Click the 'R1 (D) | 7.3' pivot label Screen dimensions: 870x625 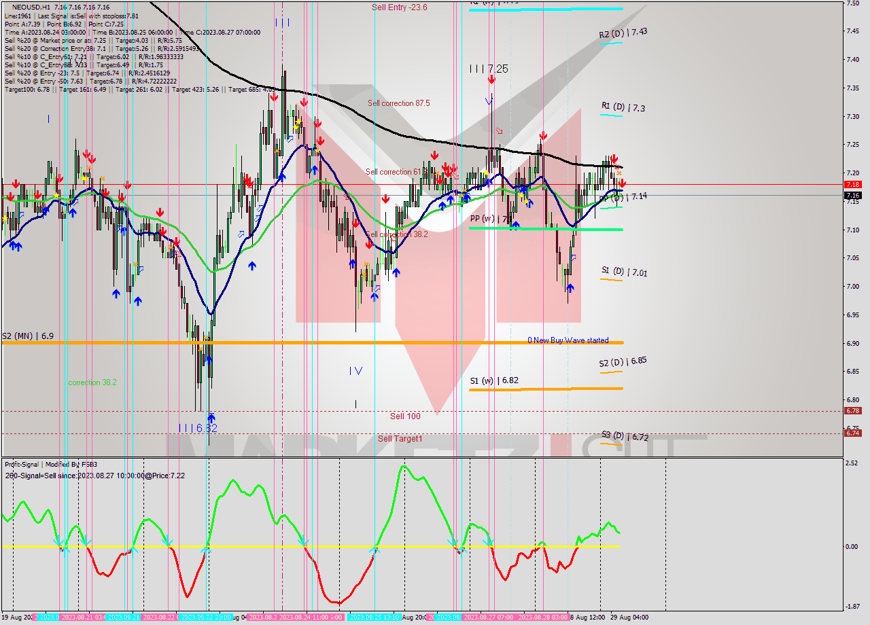coord(623,107)
